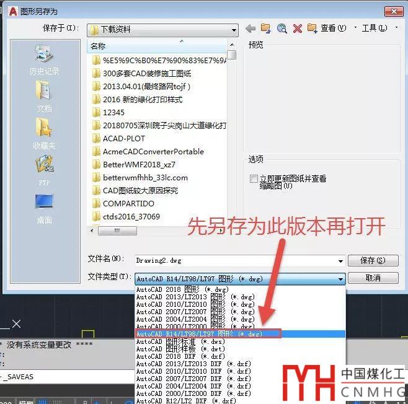Close the 图形另存为 dialog
Viewport: 408px width, 404px height.
tap(394, 11)
